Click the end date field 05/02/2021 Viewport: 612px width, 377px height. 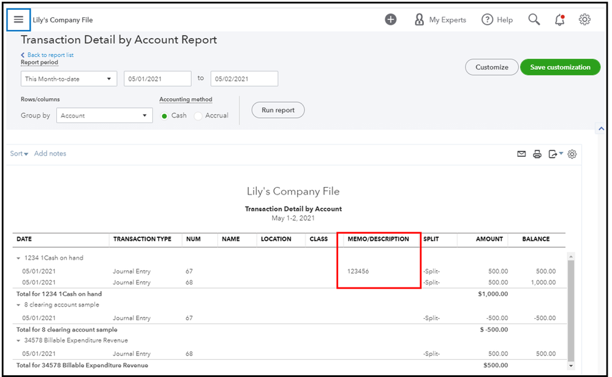(244, 78)
